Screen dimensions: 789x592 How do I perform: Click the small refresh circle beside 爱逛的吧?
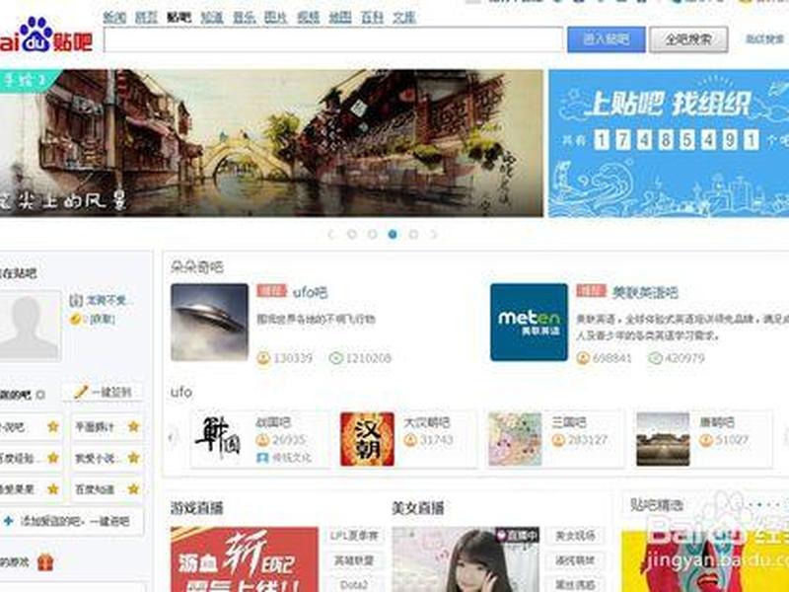(x=40, y=395)
